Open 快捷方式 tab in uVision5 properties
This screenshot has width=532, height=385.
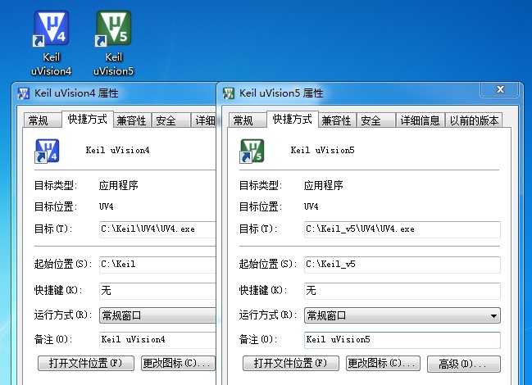pos(292,120)
